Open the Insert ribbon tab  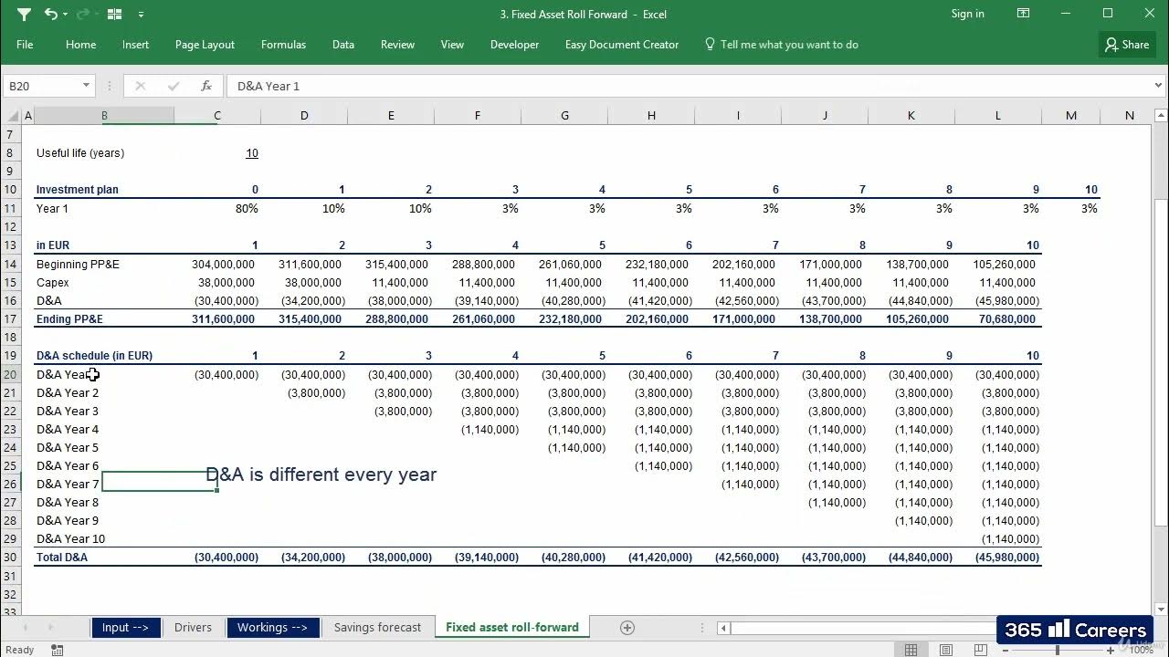point(135,45)
